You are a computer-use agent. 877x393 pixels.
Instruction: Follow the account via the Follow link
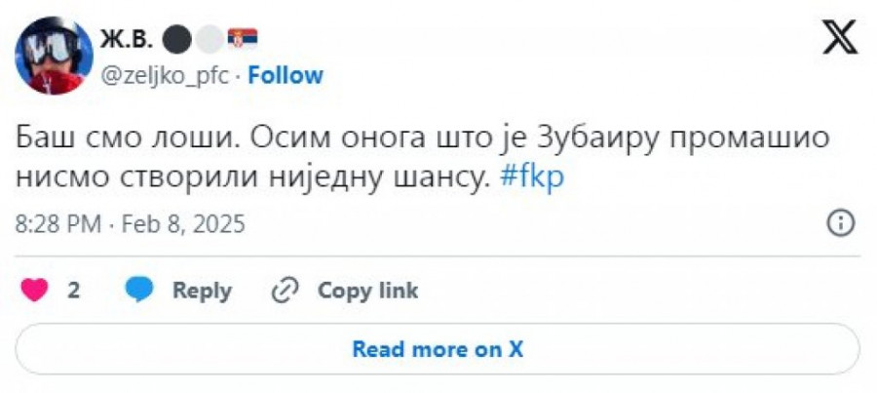tap(285, 76)
